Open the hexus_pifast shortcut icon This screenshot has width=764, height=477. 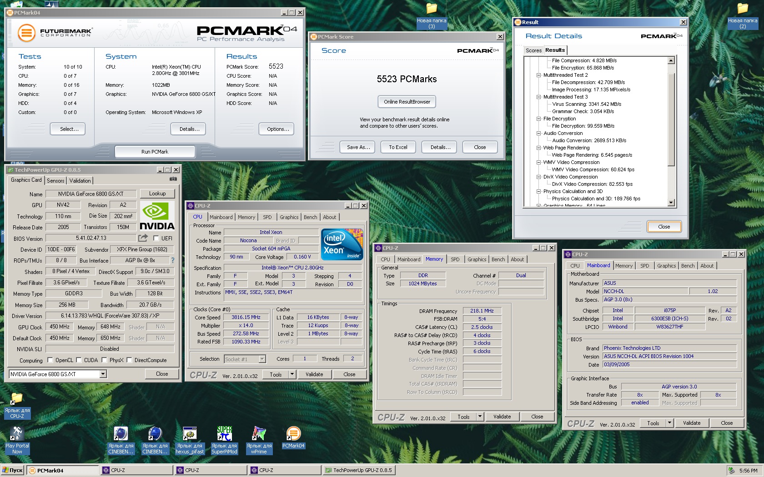coord(190,440)
